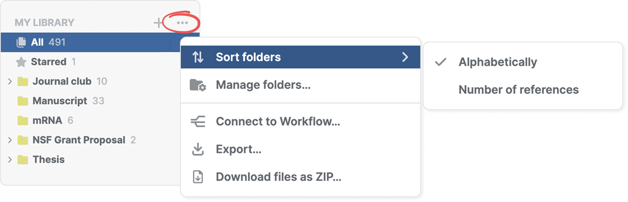Click the Export download icon
This screenshot has height=202, width=628.
(x=198, y=149)
